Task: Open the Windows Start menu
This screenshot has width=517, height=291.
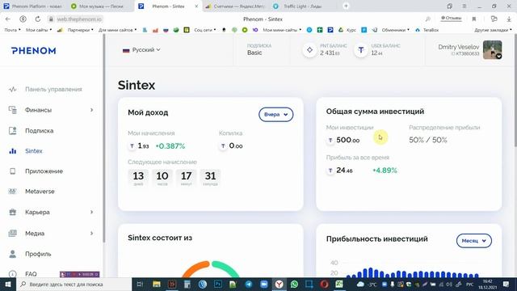Action: pyautogui.click(x=8, y=284)
